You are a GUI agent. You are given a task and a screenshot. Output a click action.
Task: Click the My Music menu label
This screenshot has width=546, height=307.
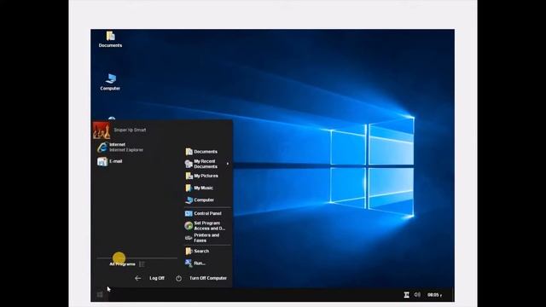pyautogui.click(x=203, y=188)
